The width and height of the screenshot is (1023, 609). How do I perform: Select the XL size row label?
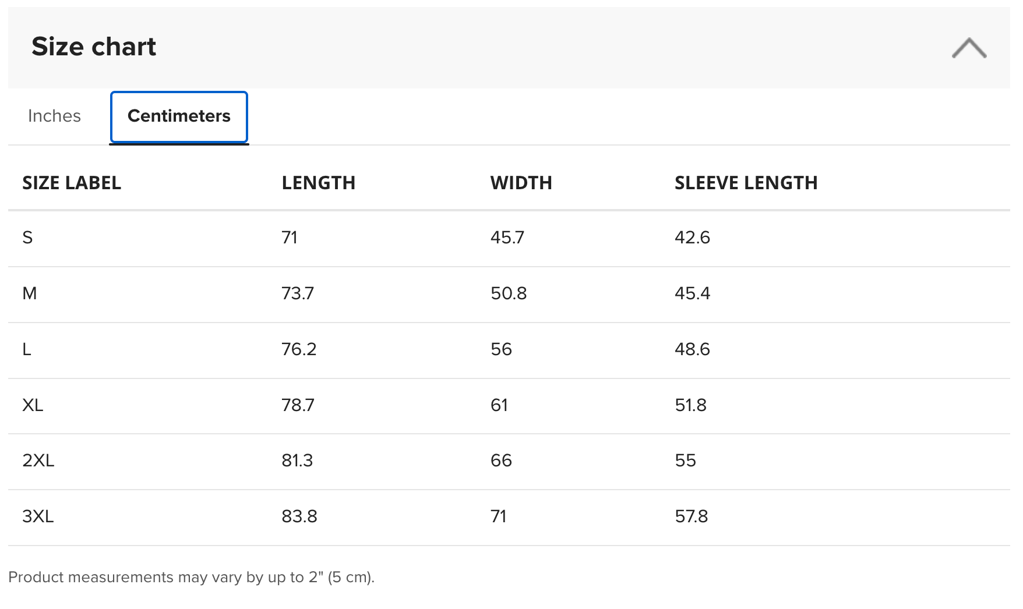pos(33,405)
